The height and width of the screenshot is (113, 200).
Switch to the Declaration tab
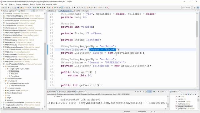(x=70, y=92)
